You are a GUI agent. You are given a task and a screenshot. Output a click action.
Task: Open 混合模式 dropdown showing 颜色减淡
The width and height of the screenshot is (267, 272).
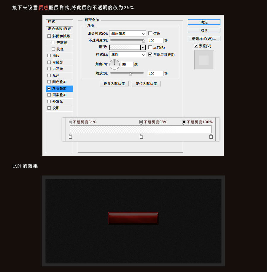pos(128,34)
